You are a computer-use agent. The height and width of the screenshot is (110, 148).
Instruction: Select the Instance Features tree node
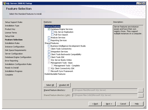pos(52,26)
